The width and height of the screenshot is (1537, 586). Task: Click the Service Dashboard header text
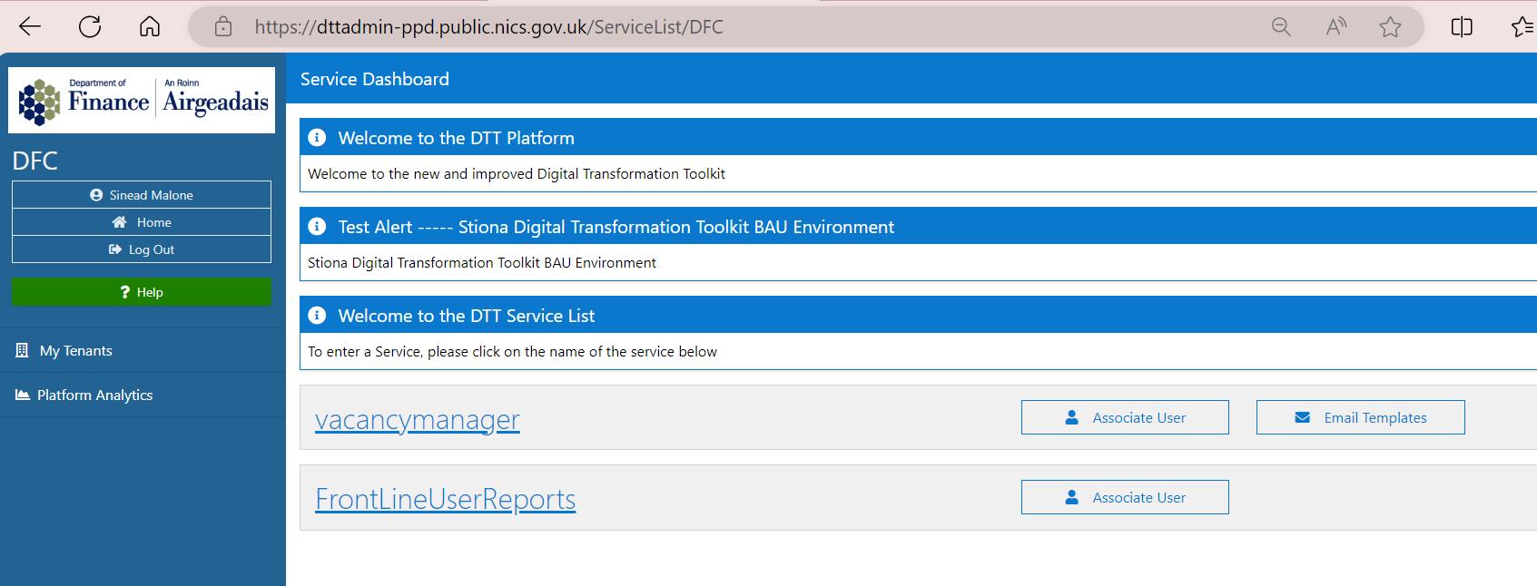pyautogui.click(x=375, y=79)
